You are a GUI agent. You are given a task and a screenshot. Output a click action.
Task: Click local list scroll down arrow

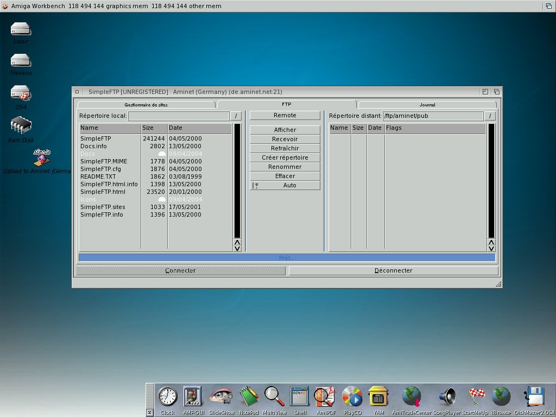[x=237, y=249]
